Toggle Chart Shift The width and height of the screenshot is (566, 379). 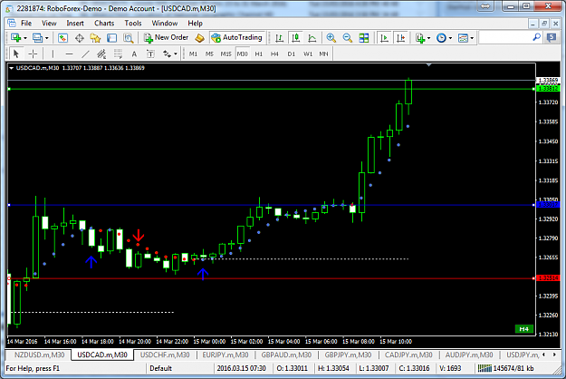coord(400,37)
